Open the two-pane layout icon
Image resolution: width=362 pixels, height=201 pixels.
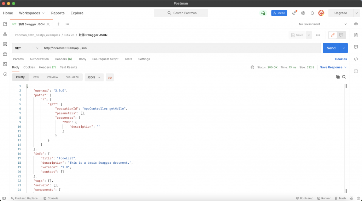[x=351, y=198]
